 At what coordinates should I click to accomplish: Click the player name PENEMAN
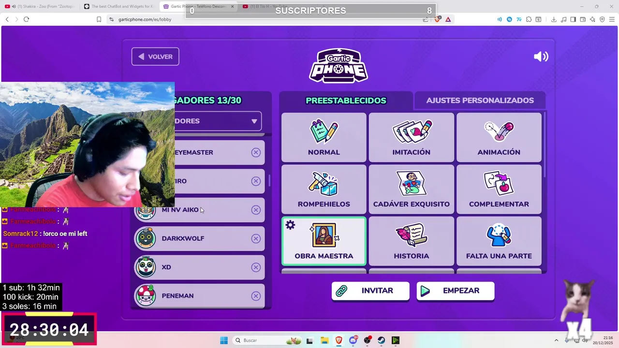click(x=177, y=296)
